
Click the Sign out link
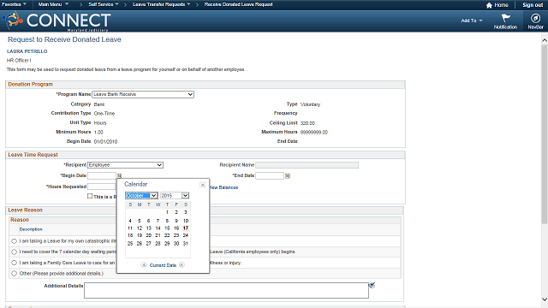[x=533, y=5]
